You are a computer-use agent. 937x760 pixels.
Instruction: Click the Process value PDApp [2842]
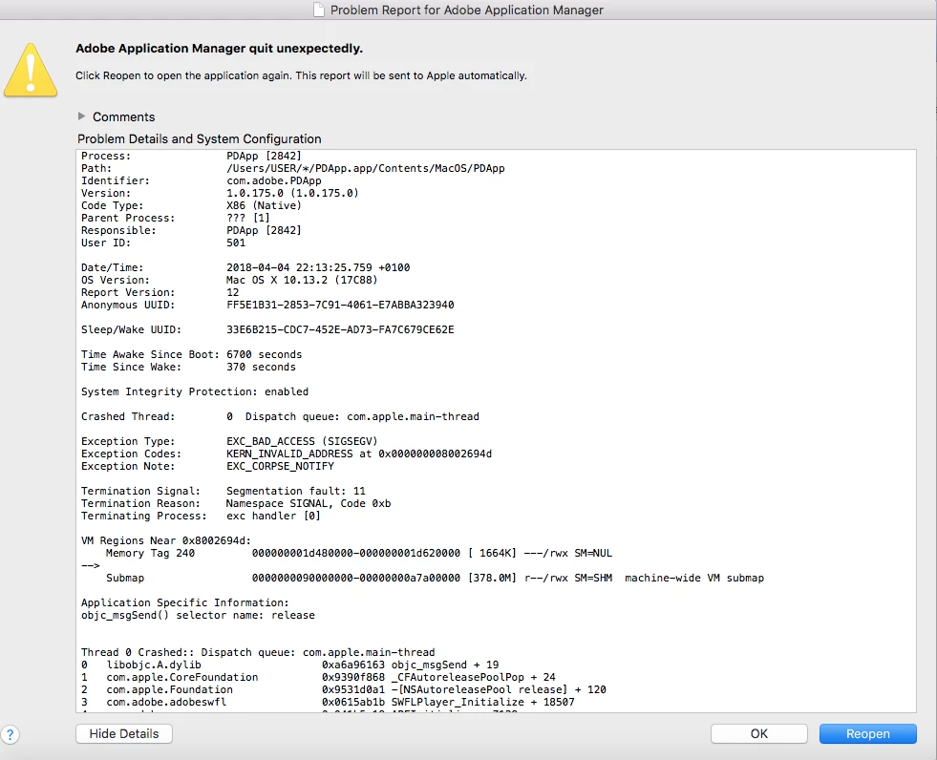click(x=264, y=156)
